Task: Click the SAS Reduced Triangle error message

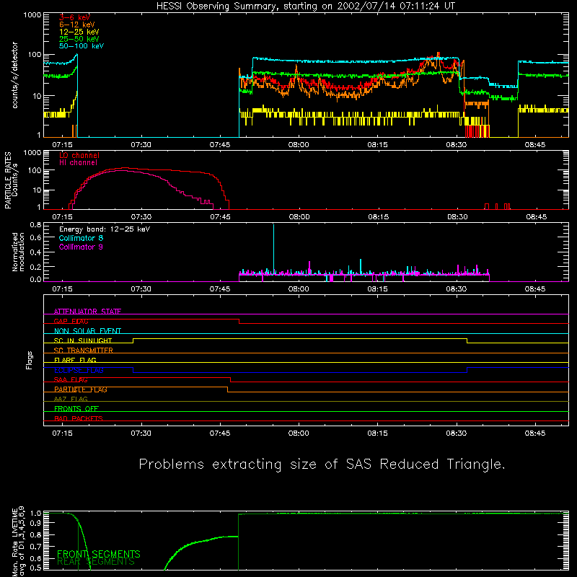Action: pyautogui.click(x=322, y=464)
